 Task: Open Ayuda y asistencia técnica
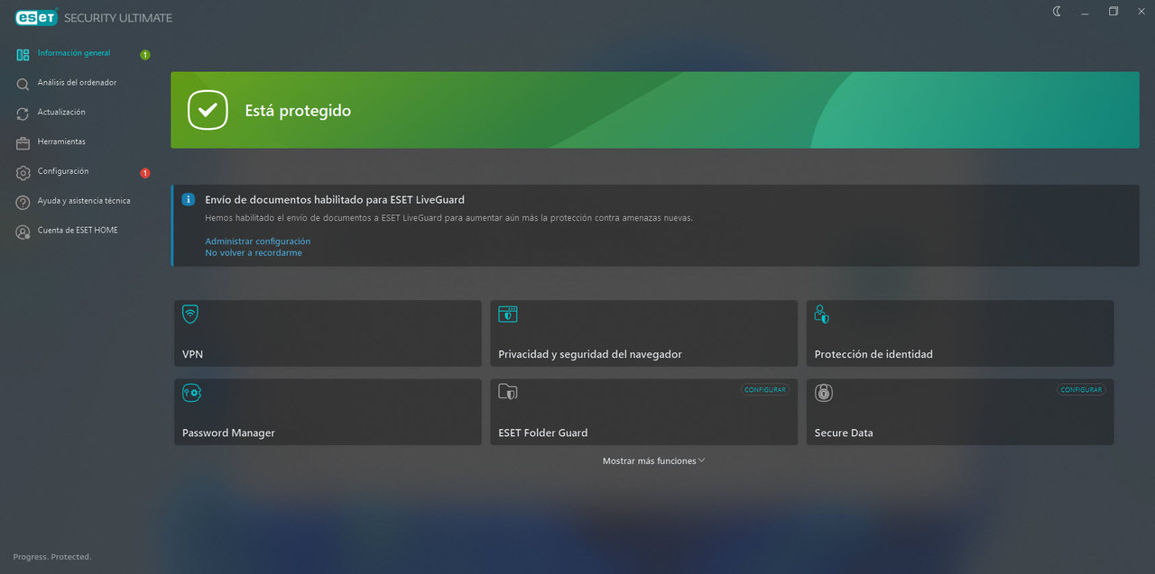(x=84, y=201)
